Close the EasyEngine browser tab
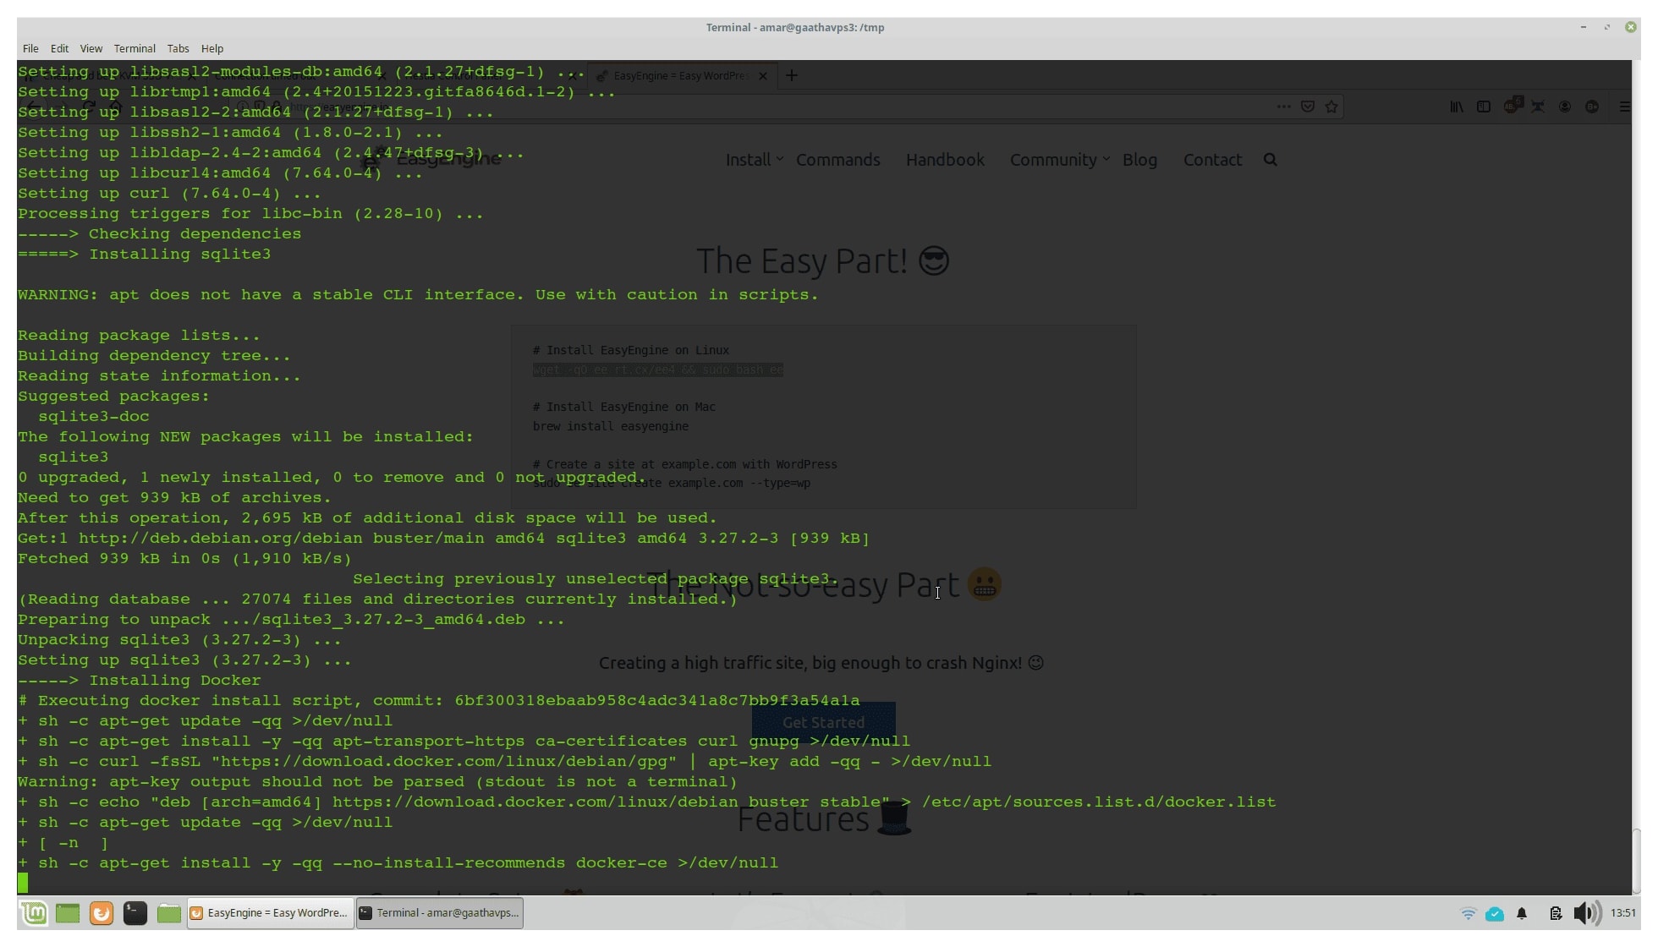 pyautogui.click(x=763, y=75)
